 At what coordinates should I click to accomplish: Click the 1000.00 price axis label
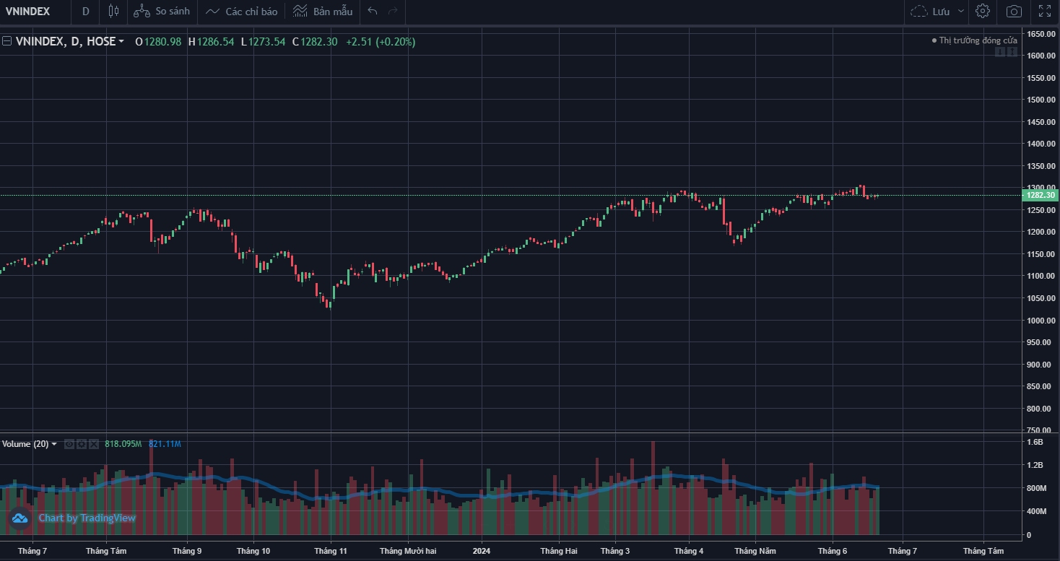click(1042, 321)
